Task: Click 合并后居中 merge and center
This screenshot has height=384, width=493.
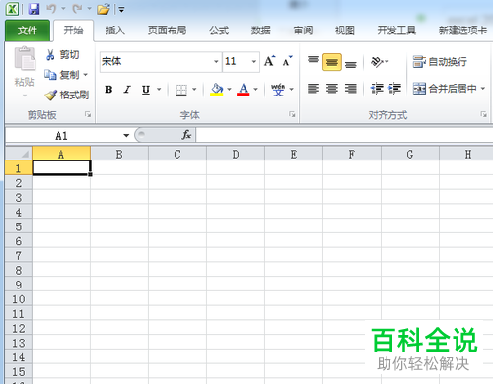Action: point(445,88)
